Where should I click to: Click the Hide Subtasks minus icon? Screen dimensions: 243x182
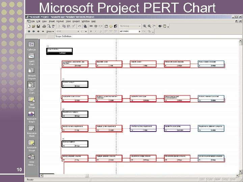tap(43, 31)
